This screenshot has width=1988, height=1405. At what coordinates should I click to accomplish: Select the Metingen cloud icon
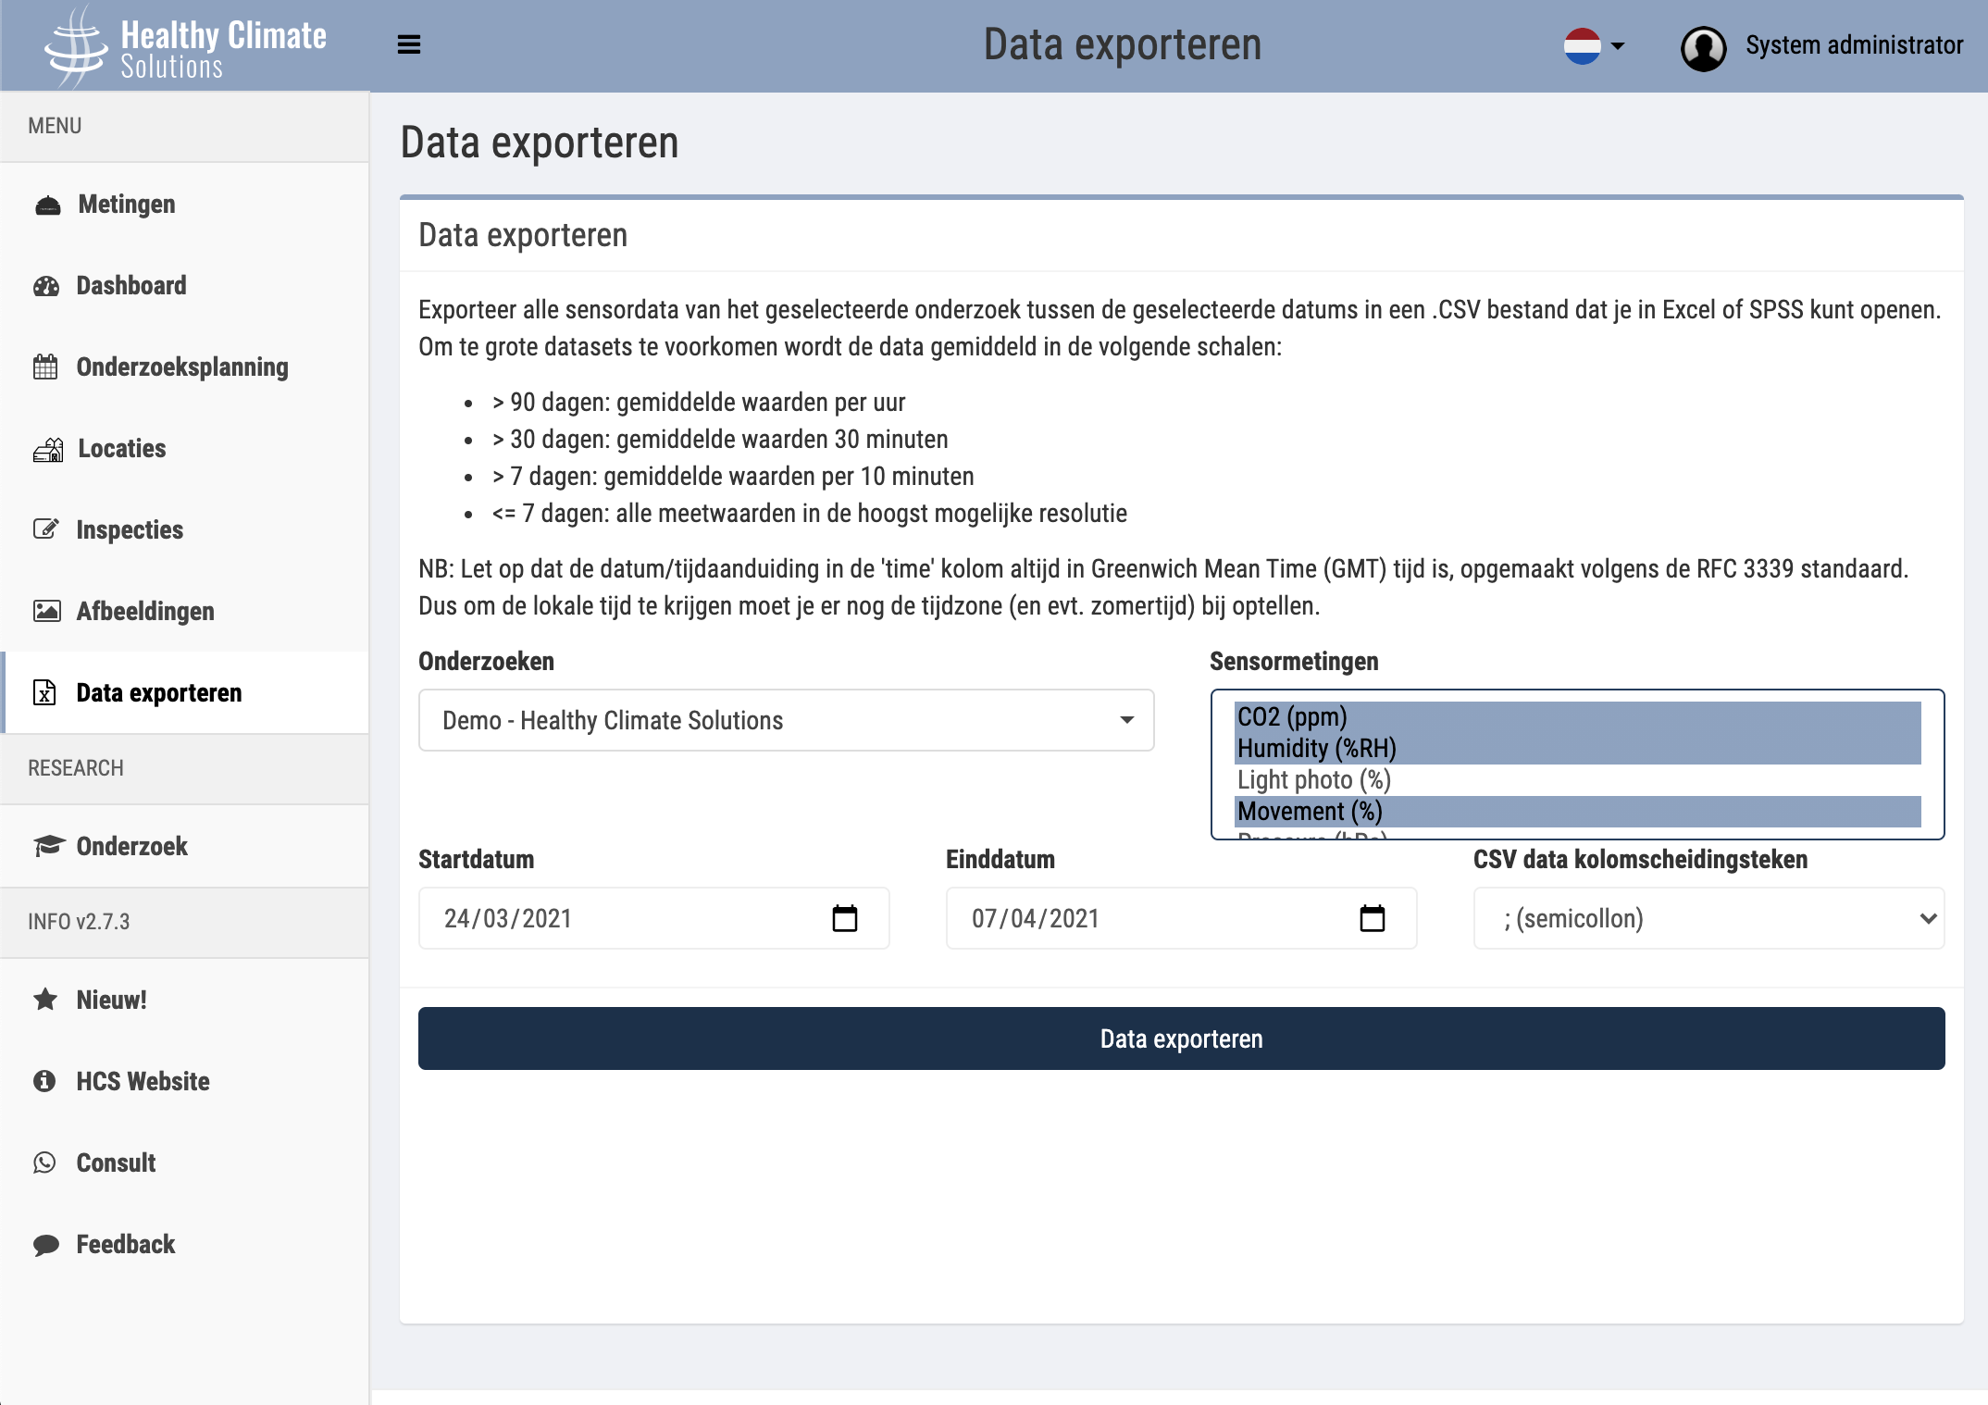(46, 204)
